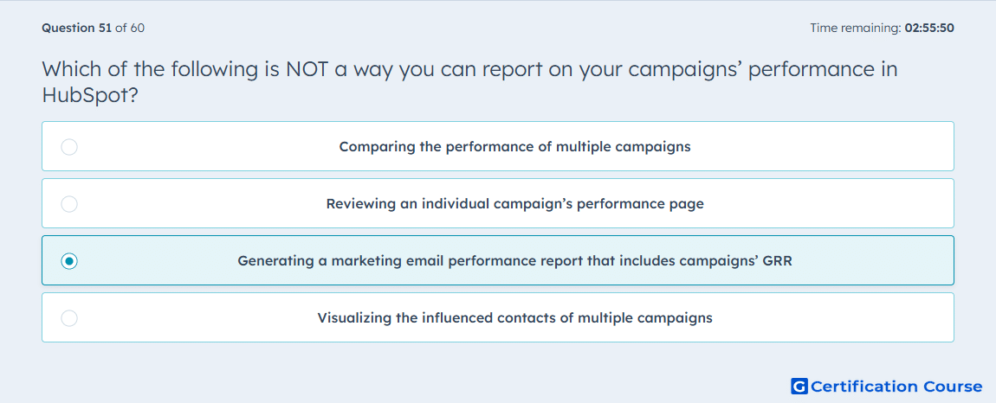Click the text "Reviewing an individual campaign's performance page"
Image resolution: width=996 pixels, height=403 pixels.
pos(514,204)
